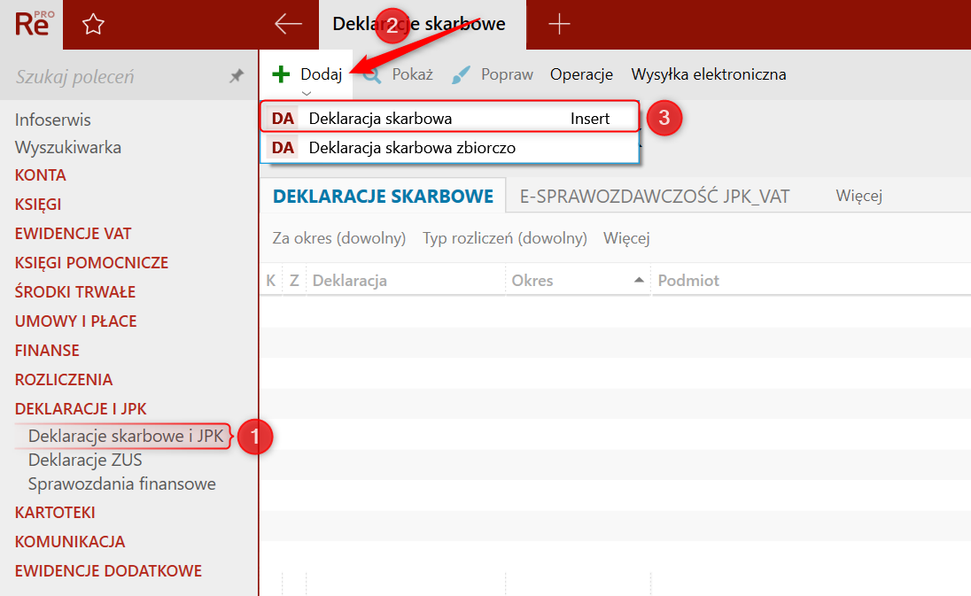The height and width of the screenshot is (596, 971).
Task: Select the Deklaracje skarbowe window tab
Action: 423,24
